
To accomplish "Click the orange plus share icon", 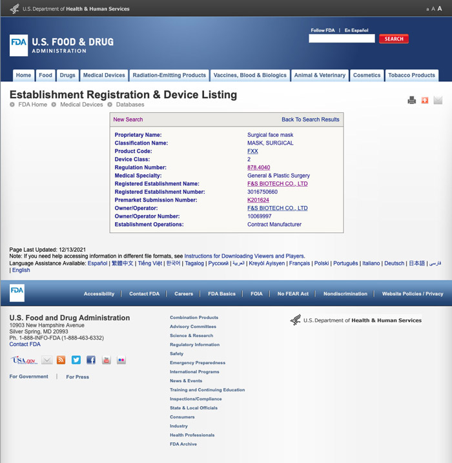I will 425,100.
